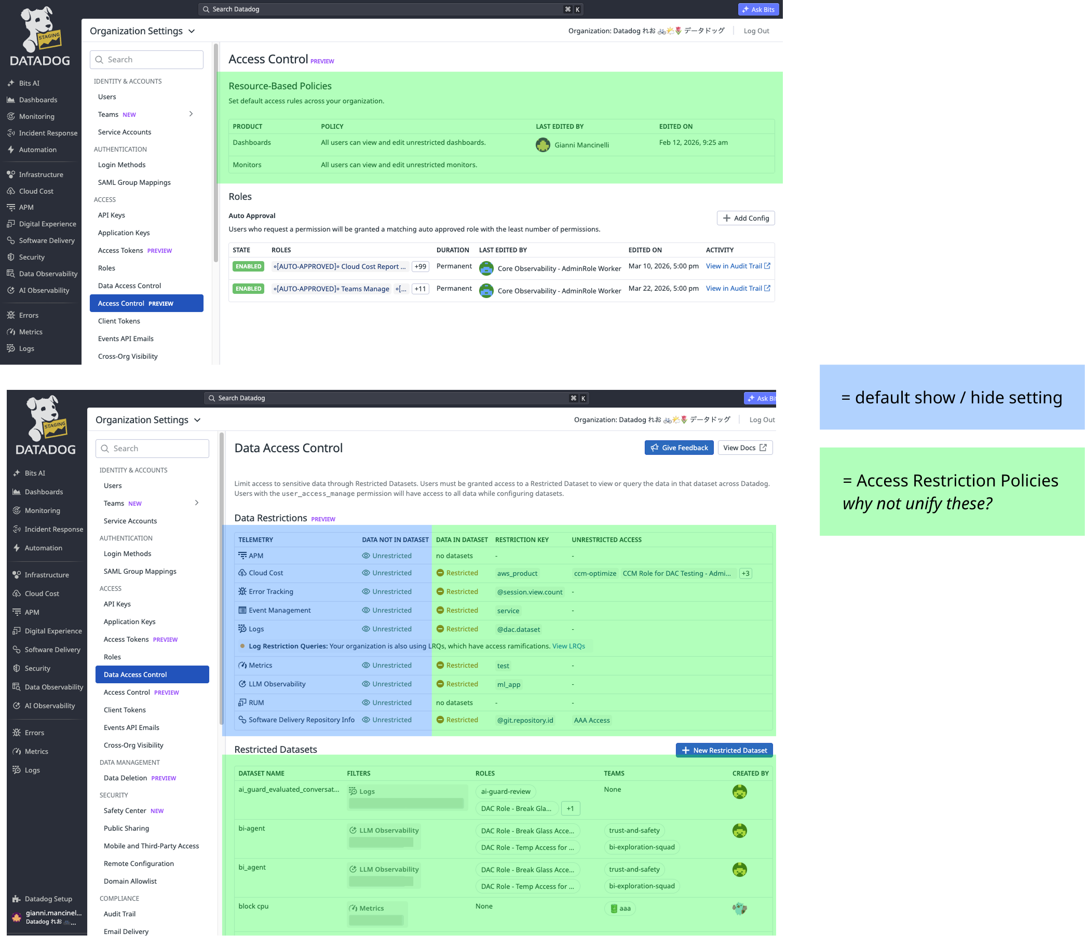Select Client Tokens in top settings menu
The height and width of the screenshot is (936, 1085).
[x=119, y=321]
